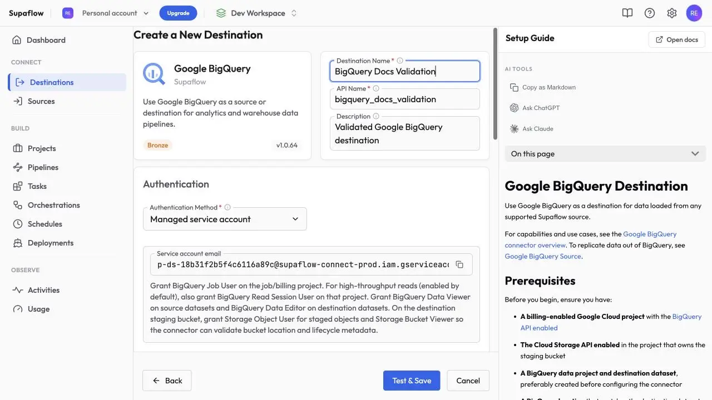Click the Copy as Markdown icon
This screenshot has width=712, height=400.
[x=514, y=87]
